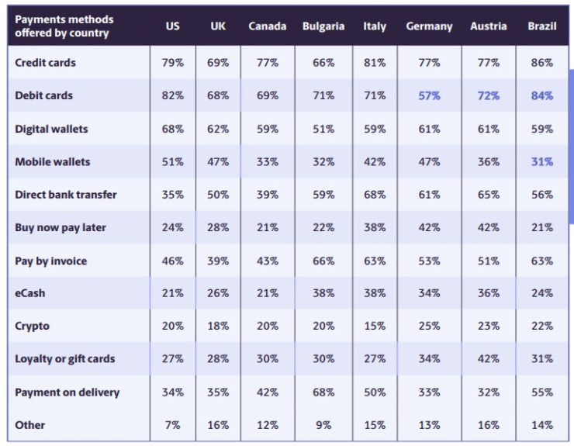
Task: Click the highlighted 57% Germany debit cards cell
Action: (x=429, y=95)
